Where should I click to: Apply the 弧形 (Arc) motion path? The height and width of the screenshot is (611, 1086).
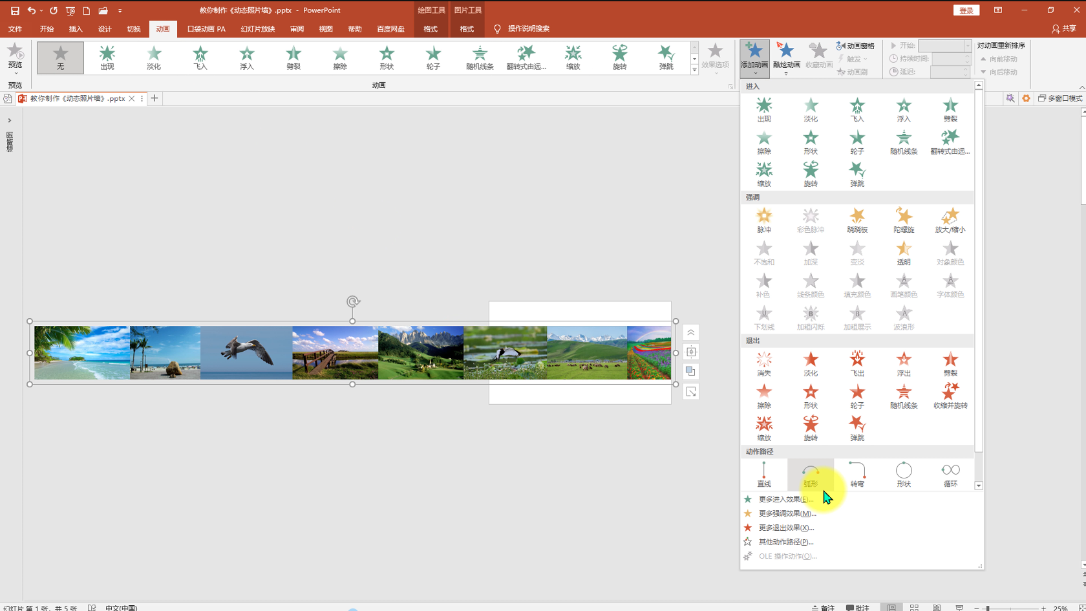pos(810,475)
